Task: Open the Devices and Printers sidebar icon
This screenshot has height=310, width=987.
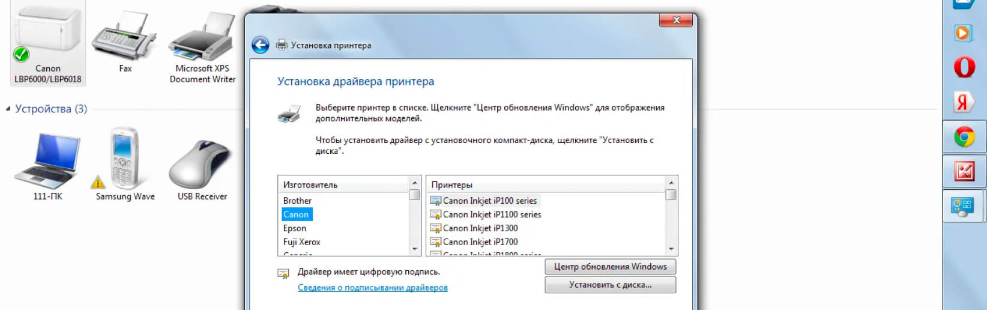Action: (963, 207)
